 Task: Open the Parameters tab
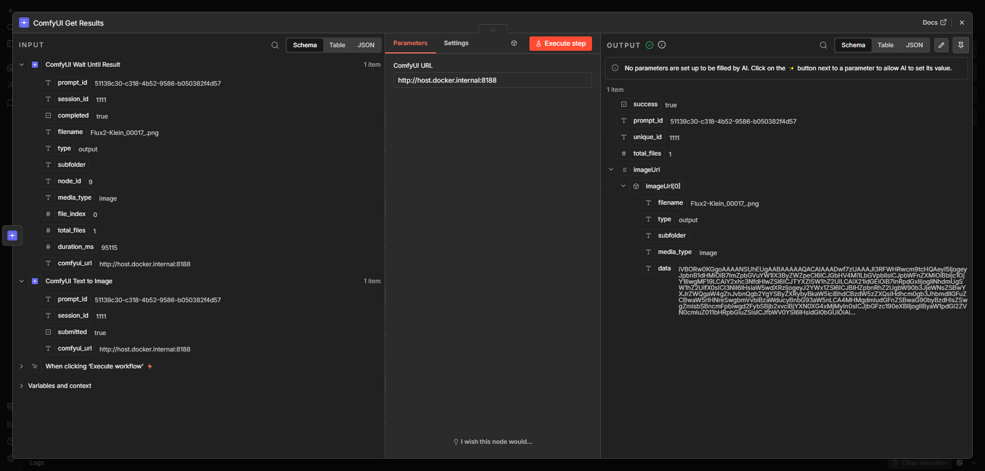coord(410,44)
